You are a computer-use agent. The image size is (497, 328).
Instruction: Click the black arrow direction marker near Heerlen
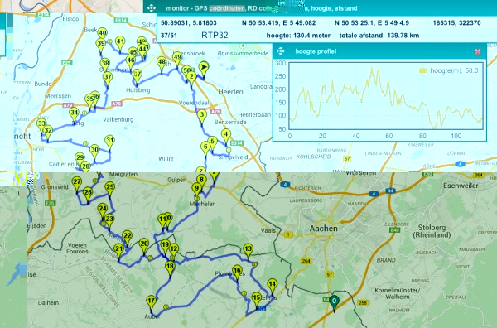pos(204,69)
